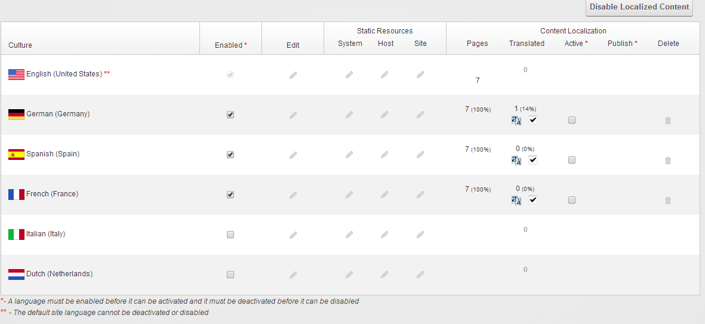This screenshot has height=324, width=705.
Task: Activate German (Germany) content localization checkbox
Action: (x=571, y=120)
